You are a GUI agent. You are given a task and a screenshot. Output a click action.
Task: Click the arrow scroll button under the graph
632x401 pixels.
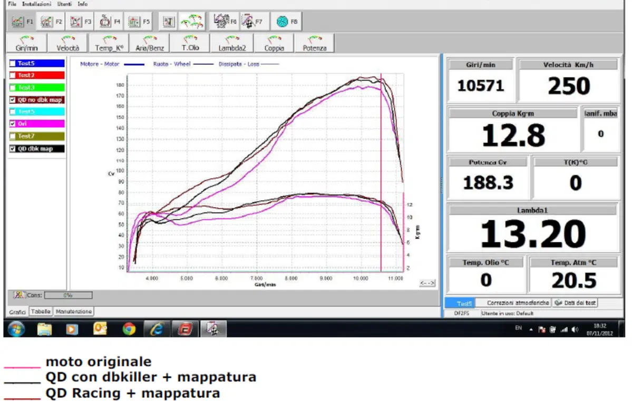(x=427, y=283)
